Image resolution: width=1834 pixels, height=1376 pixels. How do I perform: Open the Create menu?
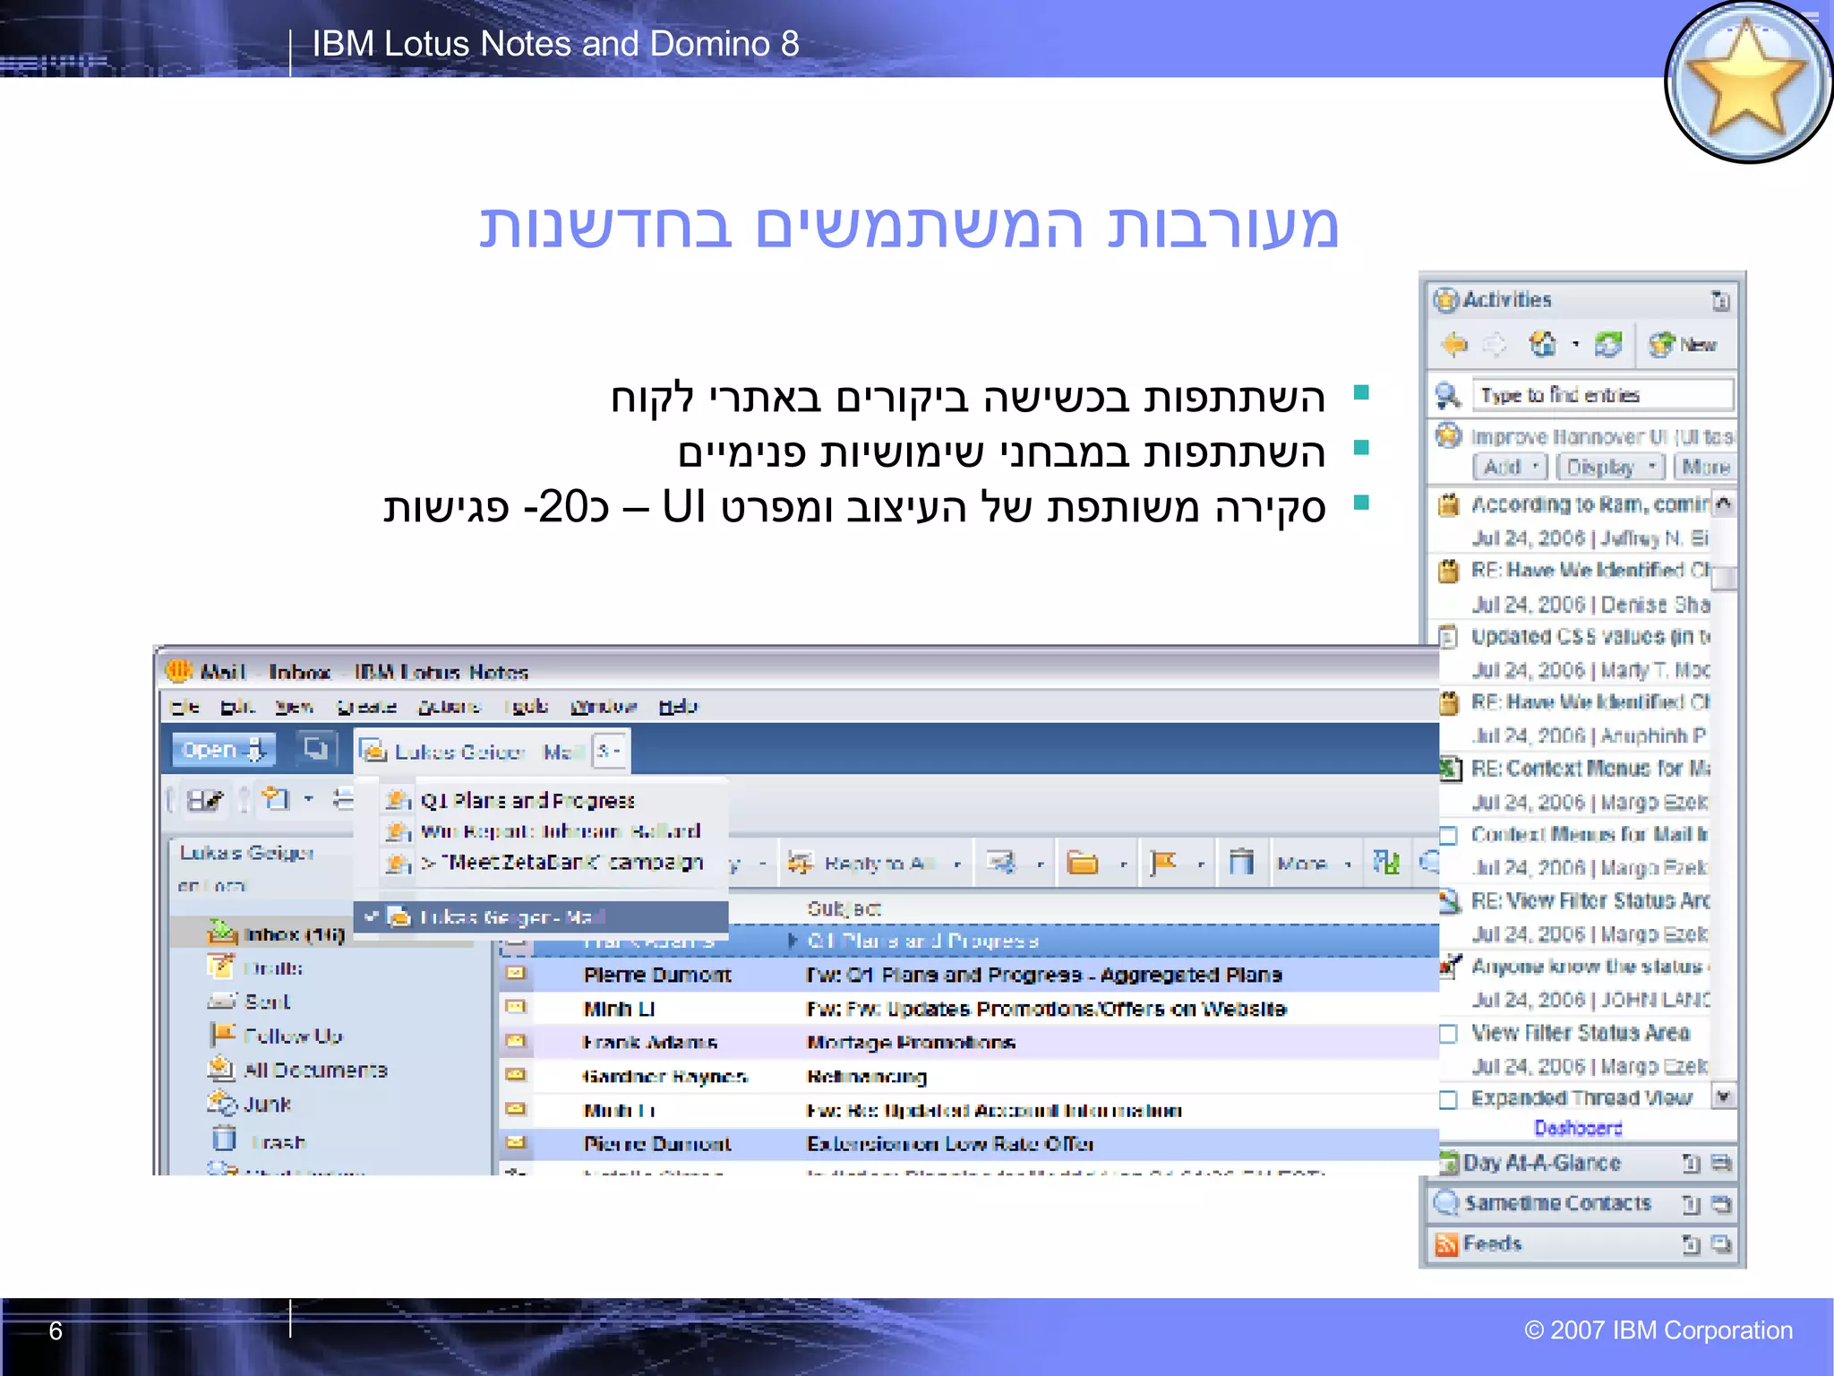coord(366,707)
